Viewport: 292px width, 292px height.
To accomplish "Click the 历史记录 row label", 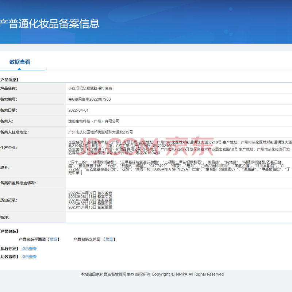I will 8,200.
